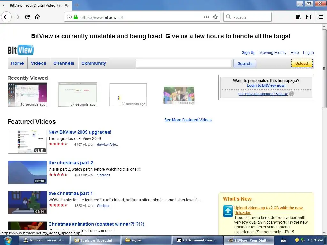Open uploader dswitchfofo channel link

click(x=108, y=145)
